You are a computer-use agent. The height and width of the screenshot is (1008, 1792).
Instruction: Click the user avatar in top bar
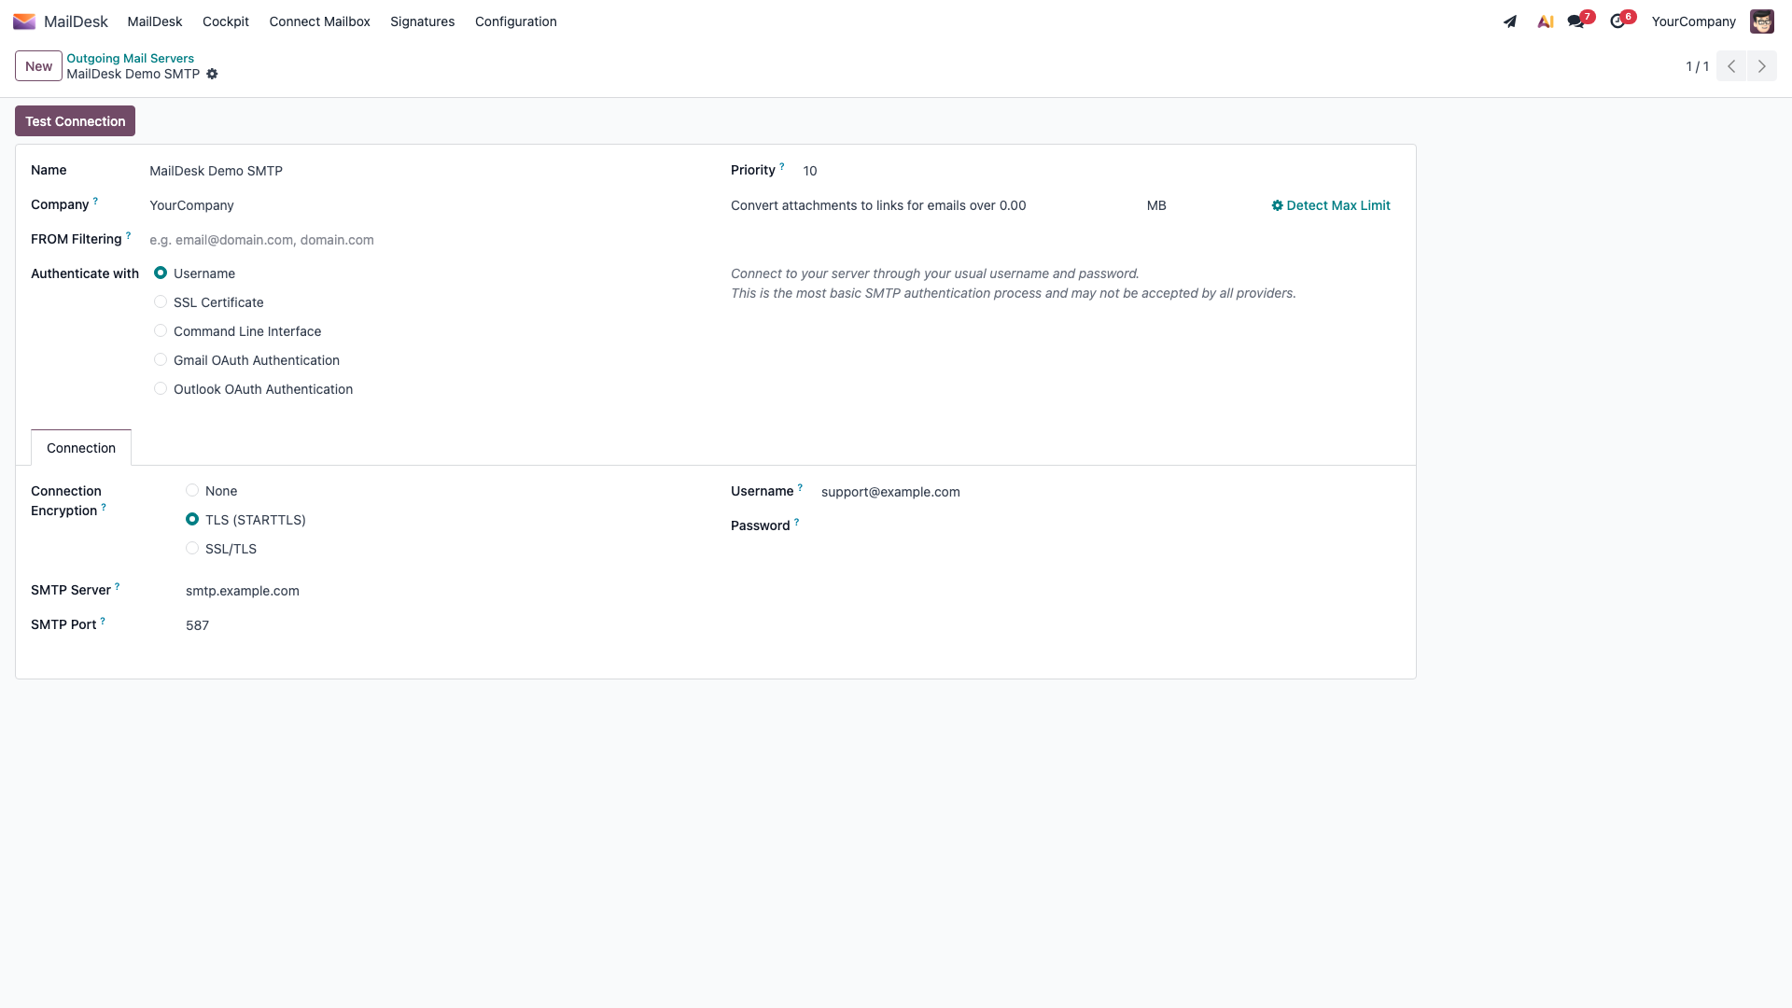(1762, 21)
